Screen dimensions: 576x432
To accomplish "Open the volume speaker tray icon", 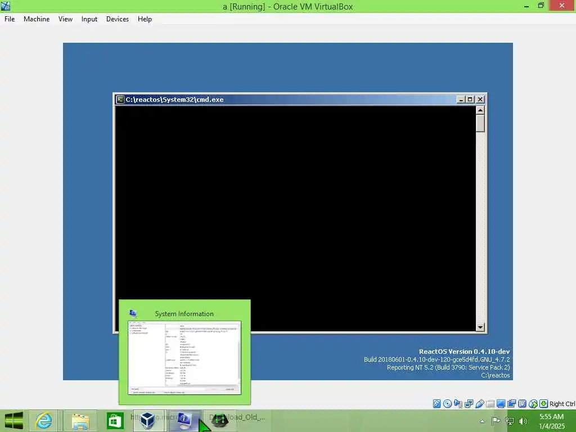I will [523, 421].
